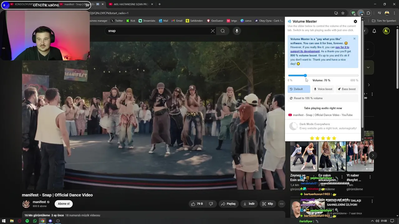This screenshot has height=224, width=399.
Task: Open the GeoGuessr bookmark
Action: [215, 21]
